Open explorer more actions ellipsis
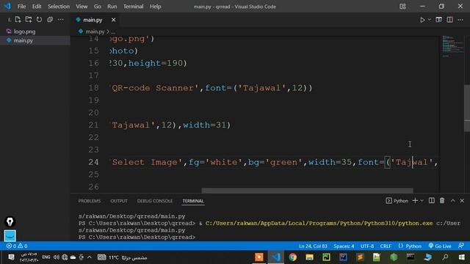The height and width of the screenshot is (264, 470). [60, 20]
